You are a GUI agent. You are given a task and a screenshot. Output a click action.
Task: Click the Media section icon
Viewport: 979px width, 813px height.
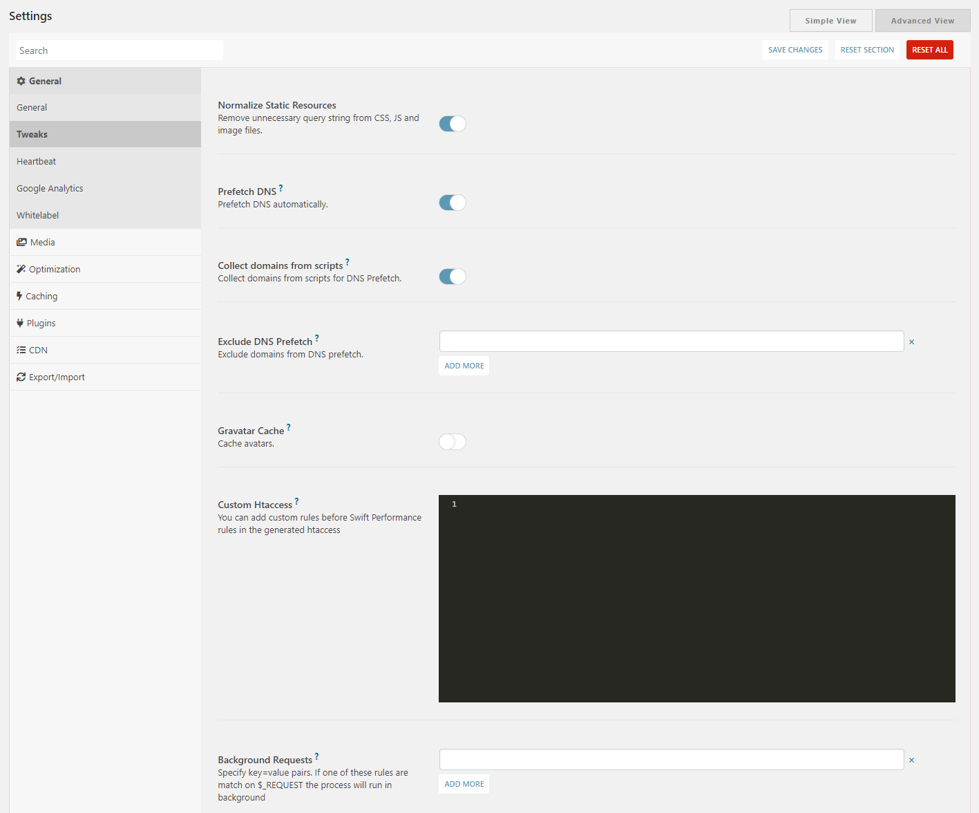[21, 242]
